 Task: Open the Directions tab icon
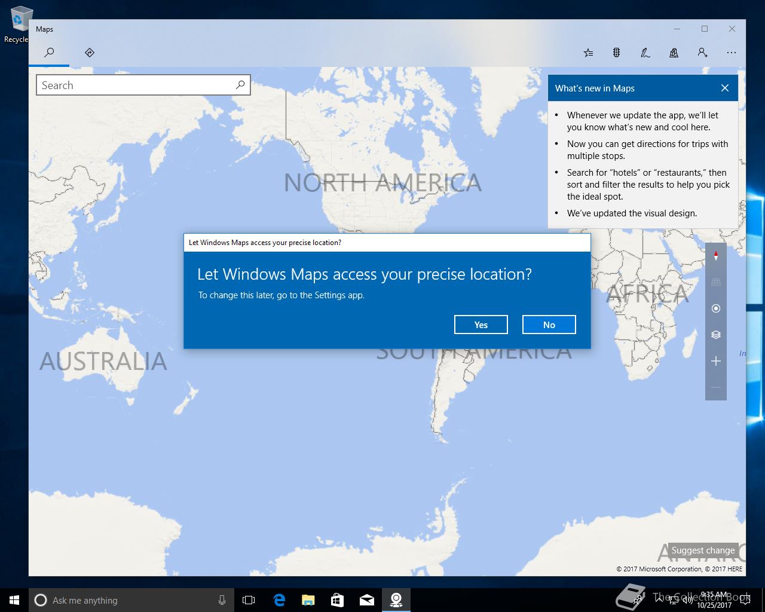(x=90, y=53)
